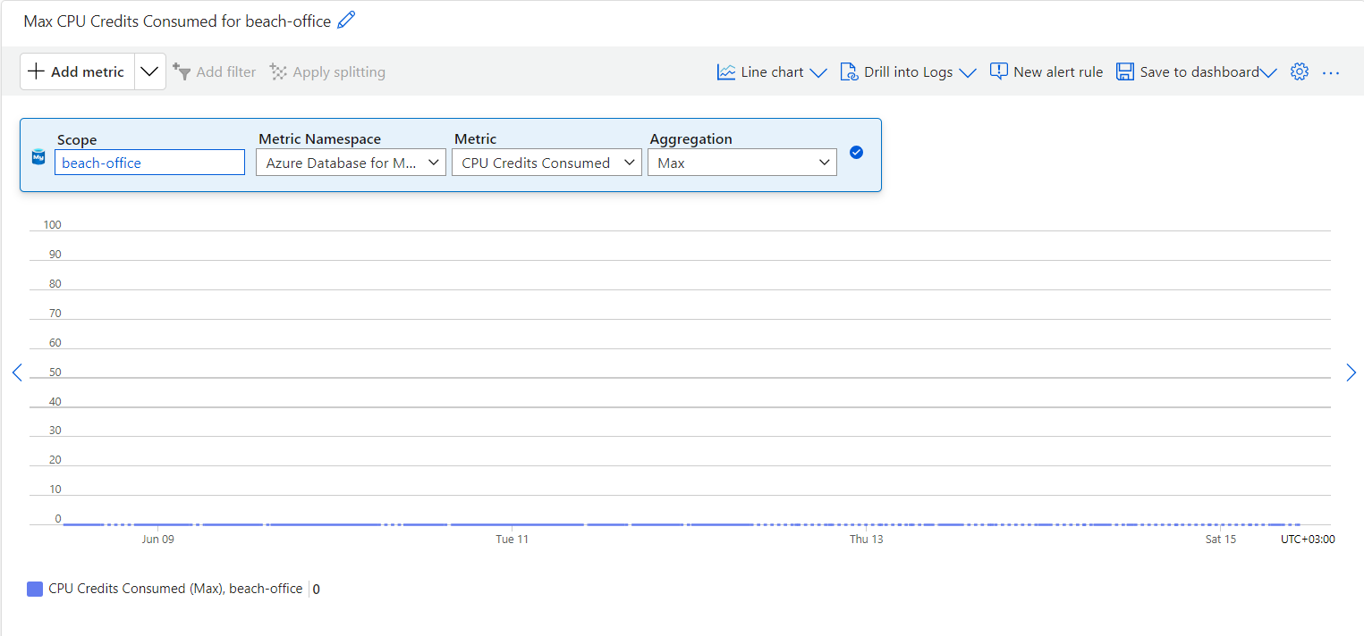Navigate chart to previous time range
This screenshot has width=1364, height=636.
[16, 372]
